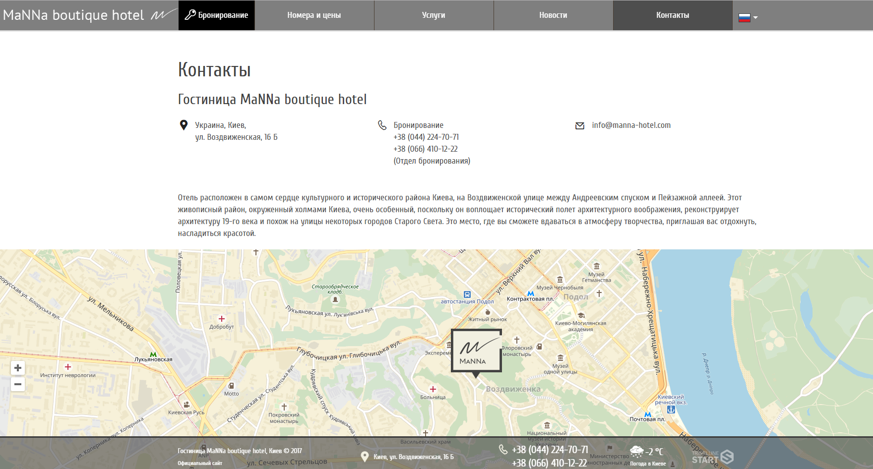The width and height of the screenshot is (873, 469).
Task: Click the Киевская Русь venue icon
Action: pyautogui.click(x=187, y=405)
